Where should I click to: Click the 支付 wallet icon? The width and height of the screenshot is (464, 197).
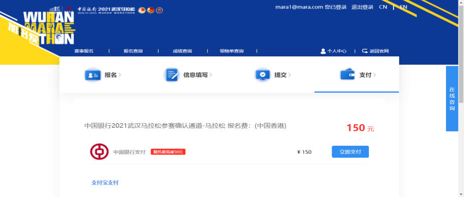[347, 75]
